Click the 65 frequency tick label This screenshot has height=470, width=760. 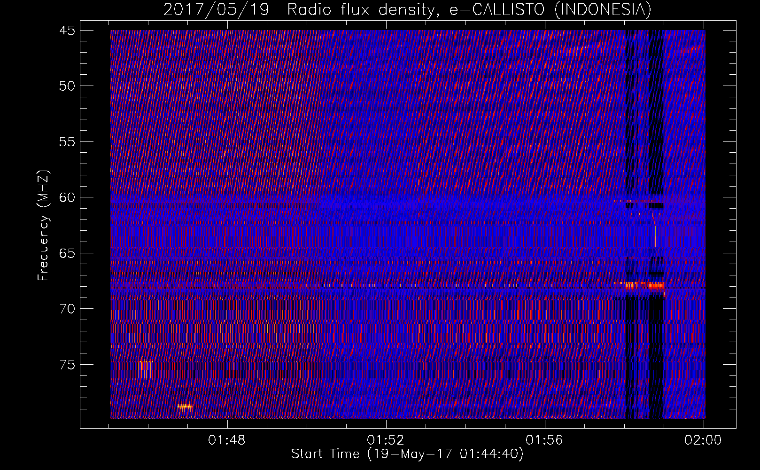tap(67, 253)
